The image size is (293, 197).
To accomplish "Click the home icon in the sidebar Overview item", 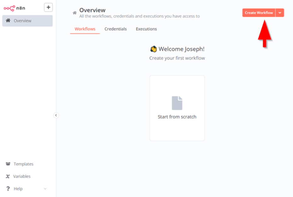I will point(8,21).
